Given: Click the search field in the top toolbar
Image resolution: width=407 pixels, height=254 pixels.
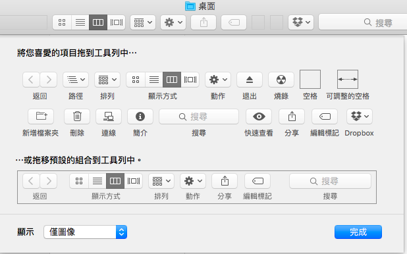Looking at the screenshot, I should (x=363, y=22).
